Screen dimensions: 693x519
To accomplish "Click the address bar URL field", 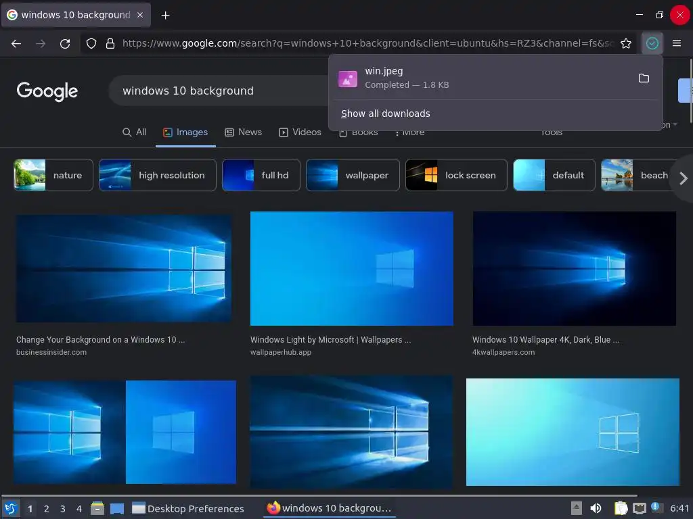I will (x=367, y=43).
